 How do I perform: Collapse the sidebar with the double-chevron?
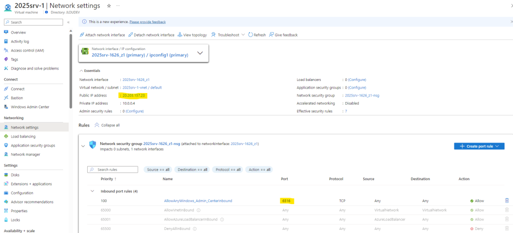click(68, 22)
